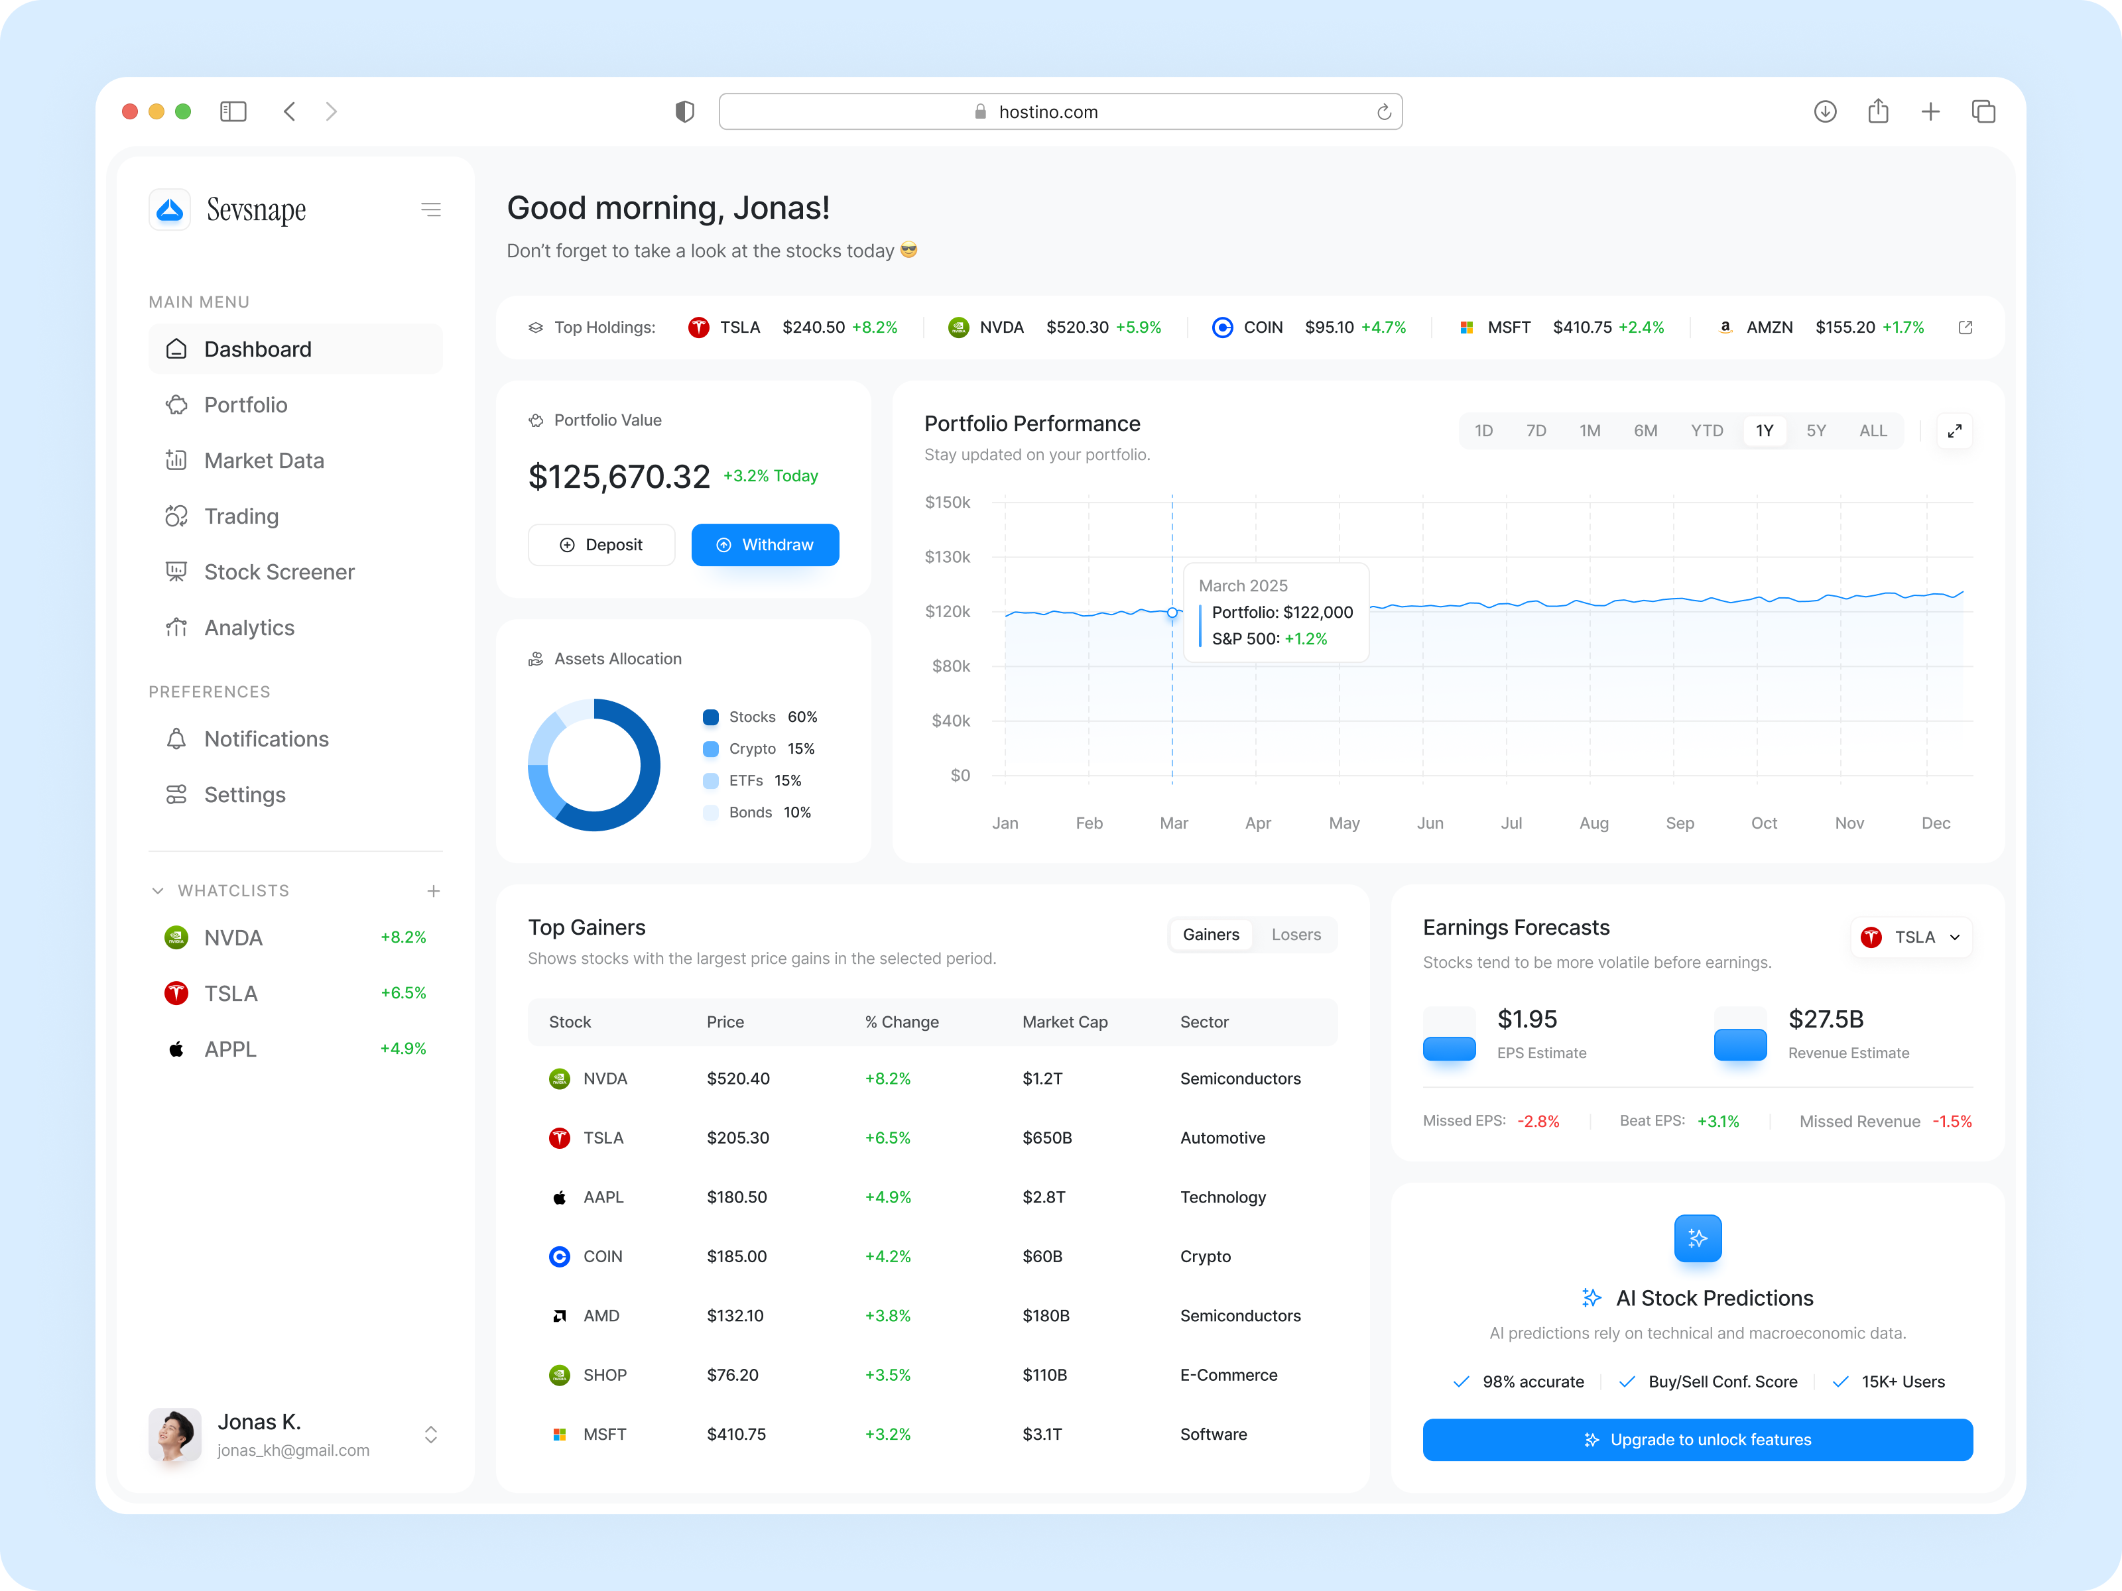The width and height of the screenshot is (2122, 1591).
Task: Open the Analytics panel
Action: (249, 627)
